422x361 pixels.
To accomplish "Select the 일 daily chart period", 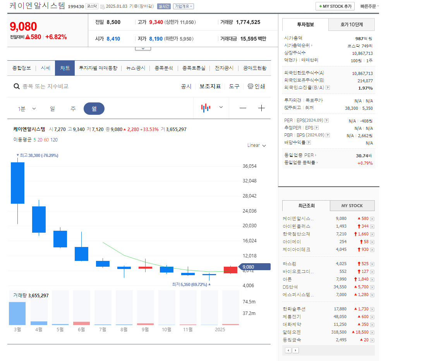I will click(52, 109).
